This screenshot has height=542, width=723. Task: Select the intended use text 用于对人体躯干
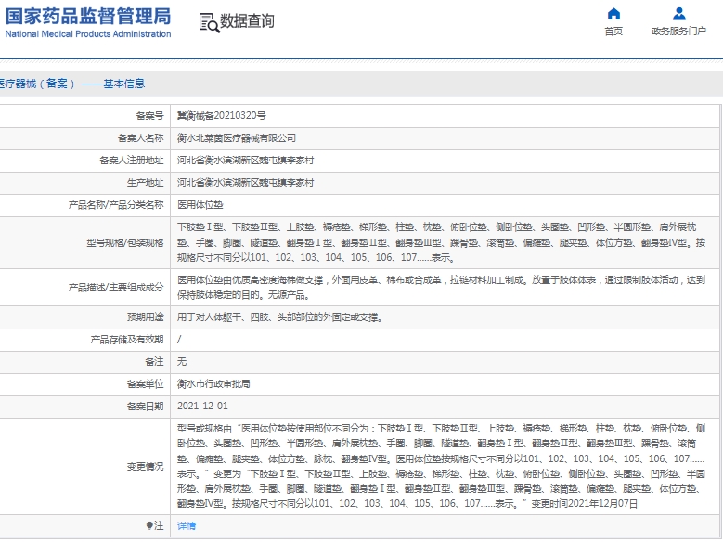coord(280,316)
